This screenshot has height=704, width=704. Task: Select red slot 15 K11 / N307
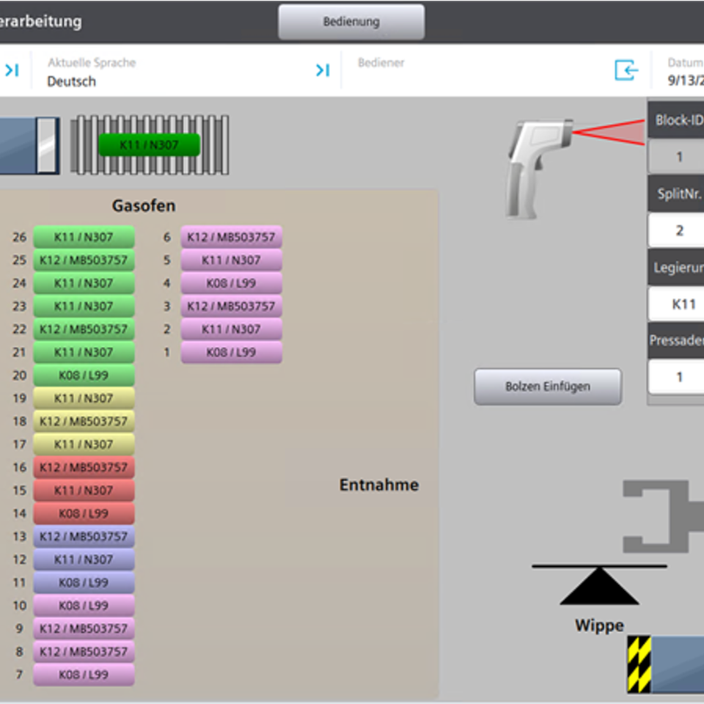84,491
